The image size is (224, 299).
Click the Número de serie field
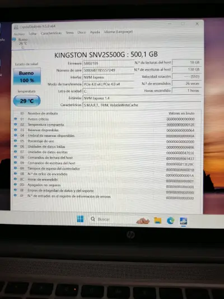109,70
